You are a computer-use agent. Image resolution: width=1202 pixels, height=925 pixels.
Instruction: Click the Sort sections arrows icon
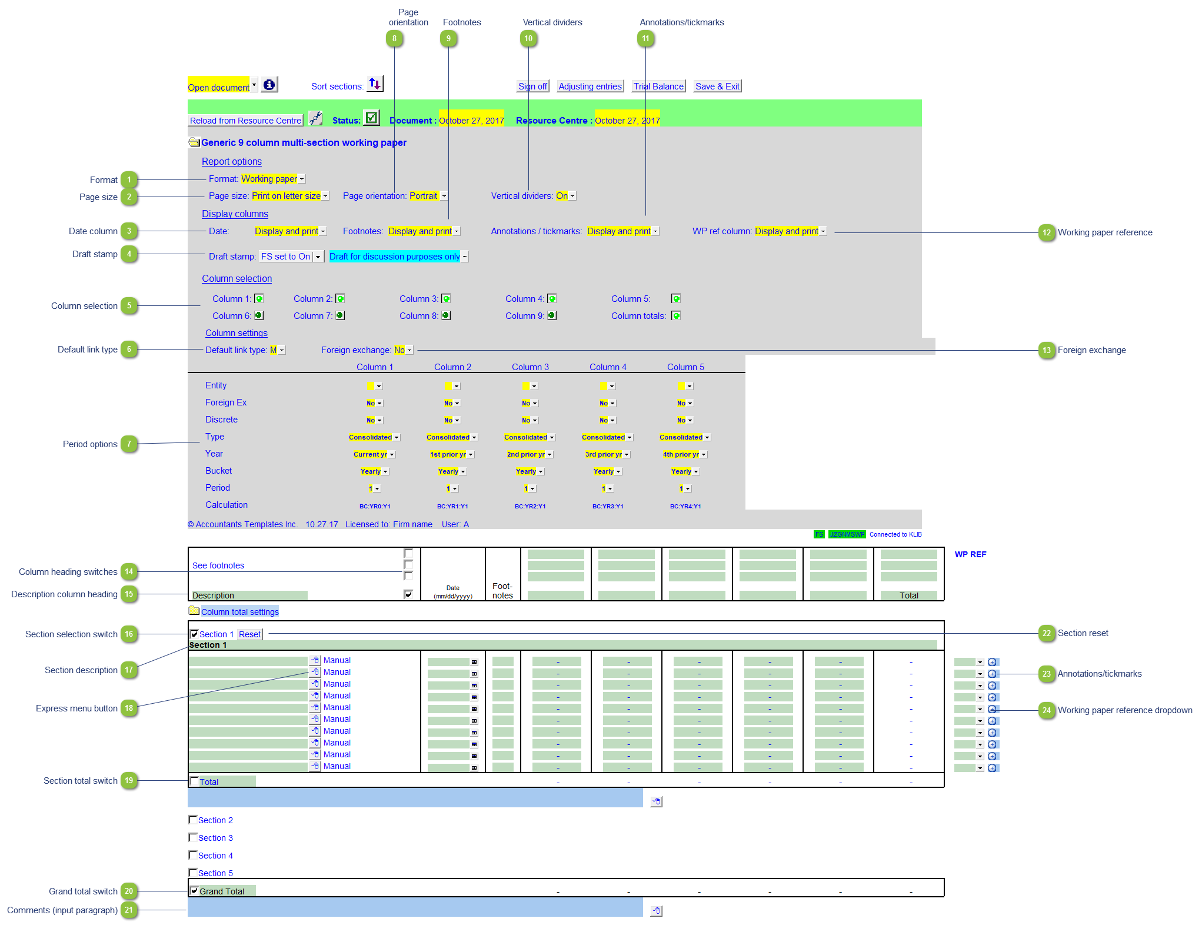click(x=375, y=84)
